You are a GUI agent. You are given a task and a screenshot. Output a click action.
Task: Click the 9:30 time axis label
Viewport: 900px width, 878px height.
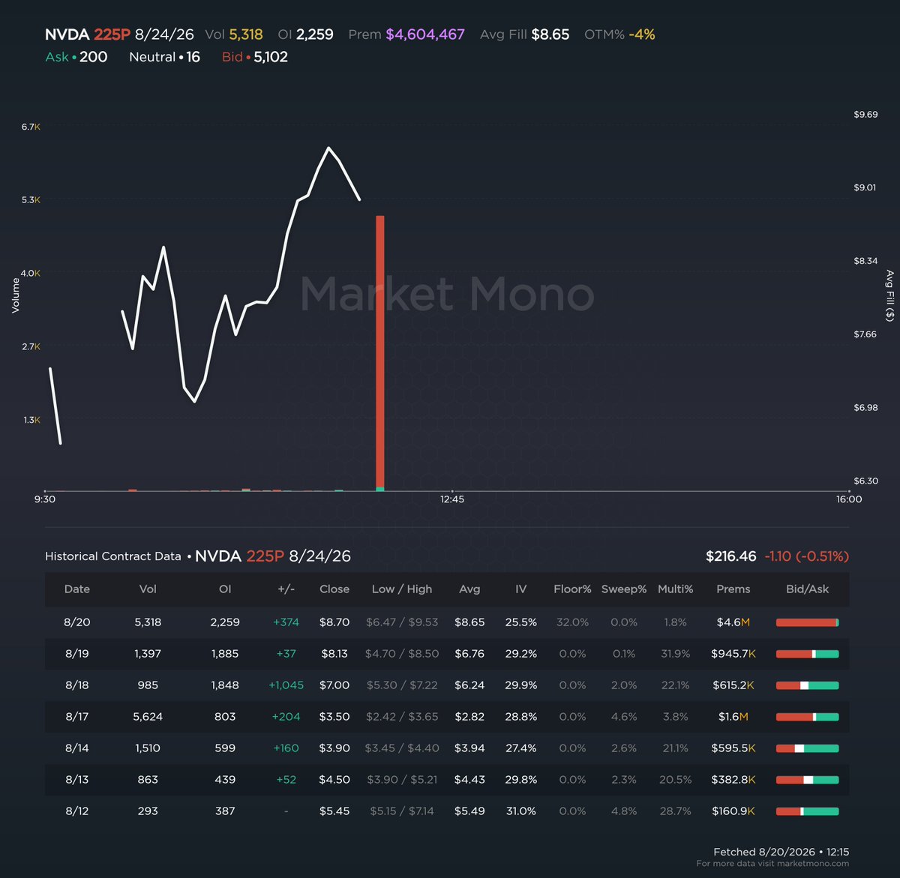[x=45, y=499]
